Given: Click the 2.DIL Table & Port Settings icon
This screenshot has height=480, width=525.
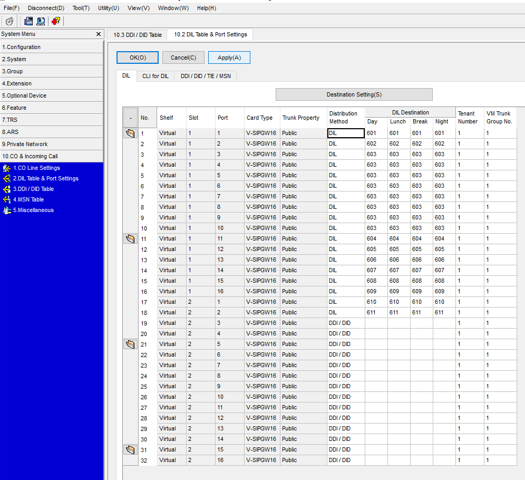Looking at the screenshot, I should [x=7, y=178].
